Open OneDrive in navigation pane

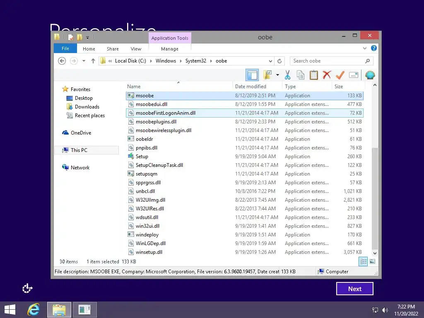[81, 133]
